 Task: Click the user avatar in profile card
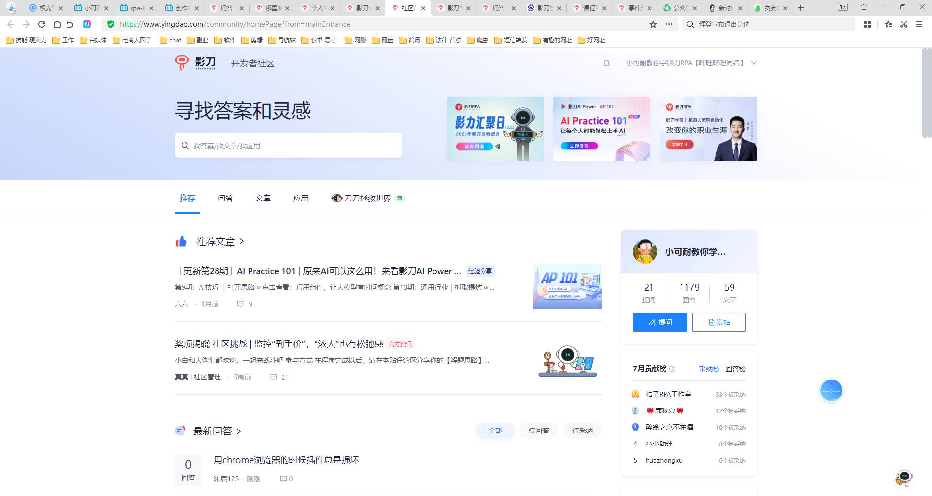click(x=645, y=251)
